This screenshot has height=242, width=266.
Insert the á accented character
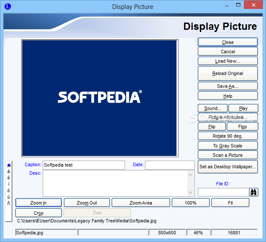coord(9,171)
